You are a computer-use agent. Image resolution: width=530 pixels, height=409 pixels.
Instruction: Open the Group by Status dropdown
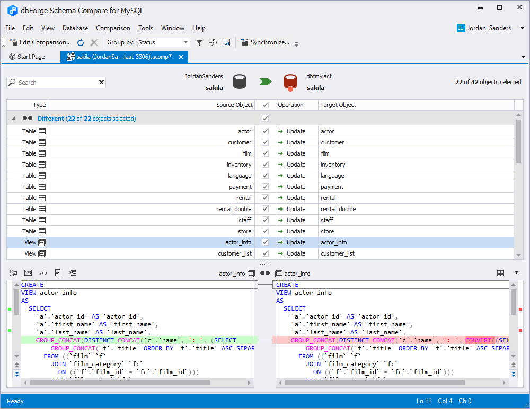coord(185,42)
